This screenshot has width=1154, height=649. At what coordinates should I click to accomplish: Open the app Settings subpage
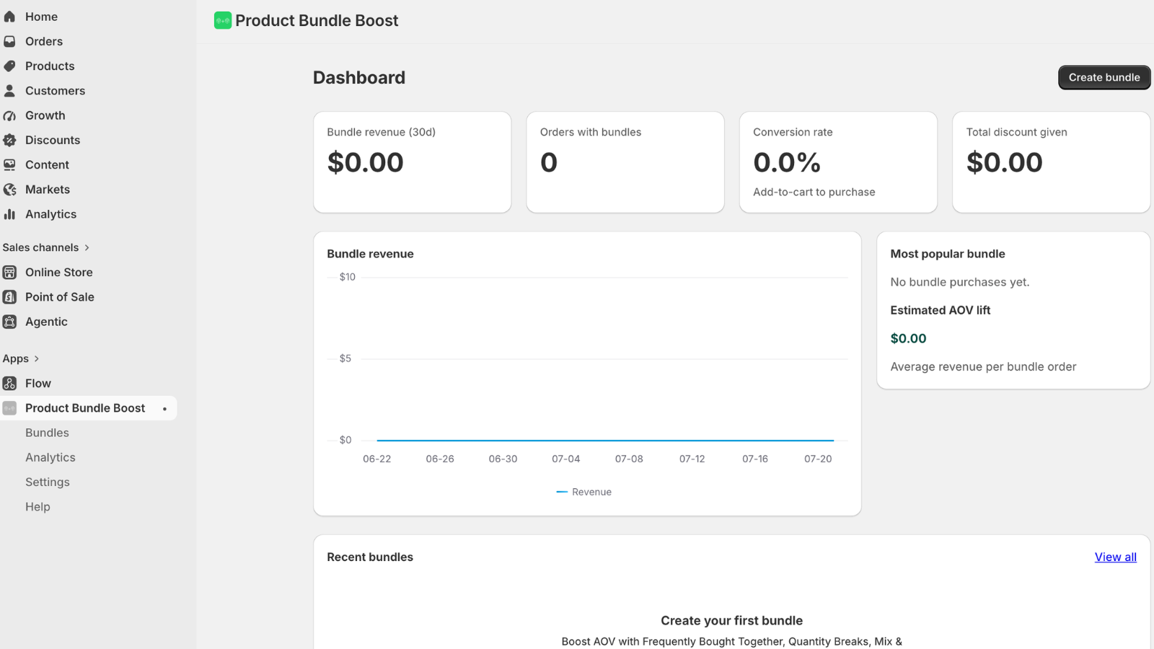point(48,482)
